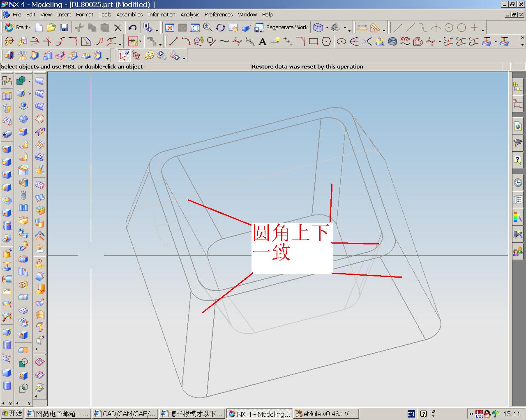The image size is (526, 420).
Task: Save the part with the floppy disk icon
Action: (64, 27)
